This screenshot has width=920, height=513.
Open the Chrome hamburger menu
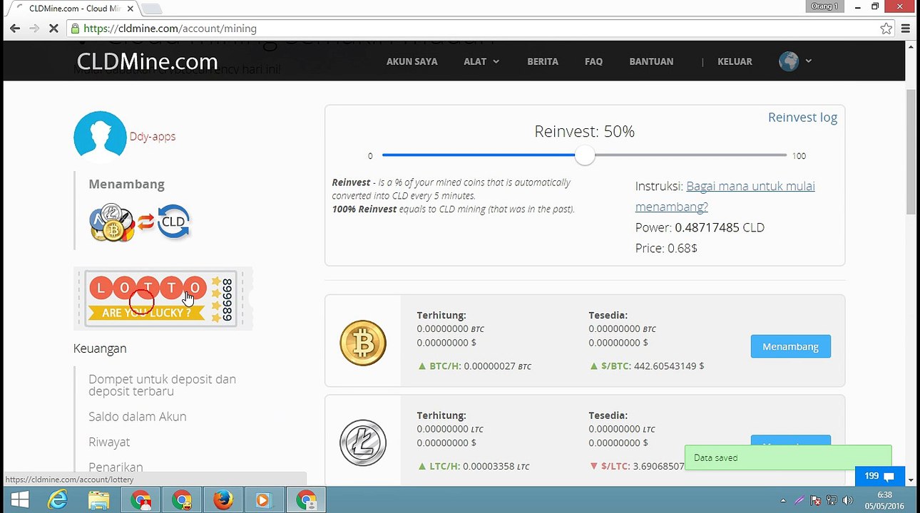point(906,28)
